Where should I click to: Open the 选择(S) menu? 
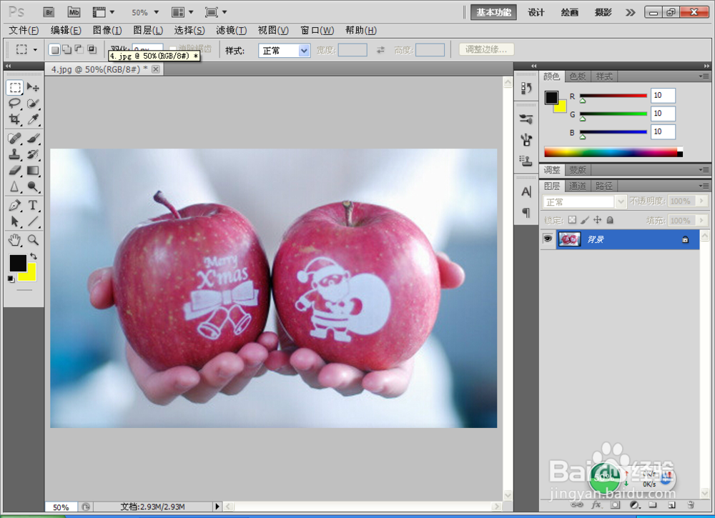point(189,30)
